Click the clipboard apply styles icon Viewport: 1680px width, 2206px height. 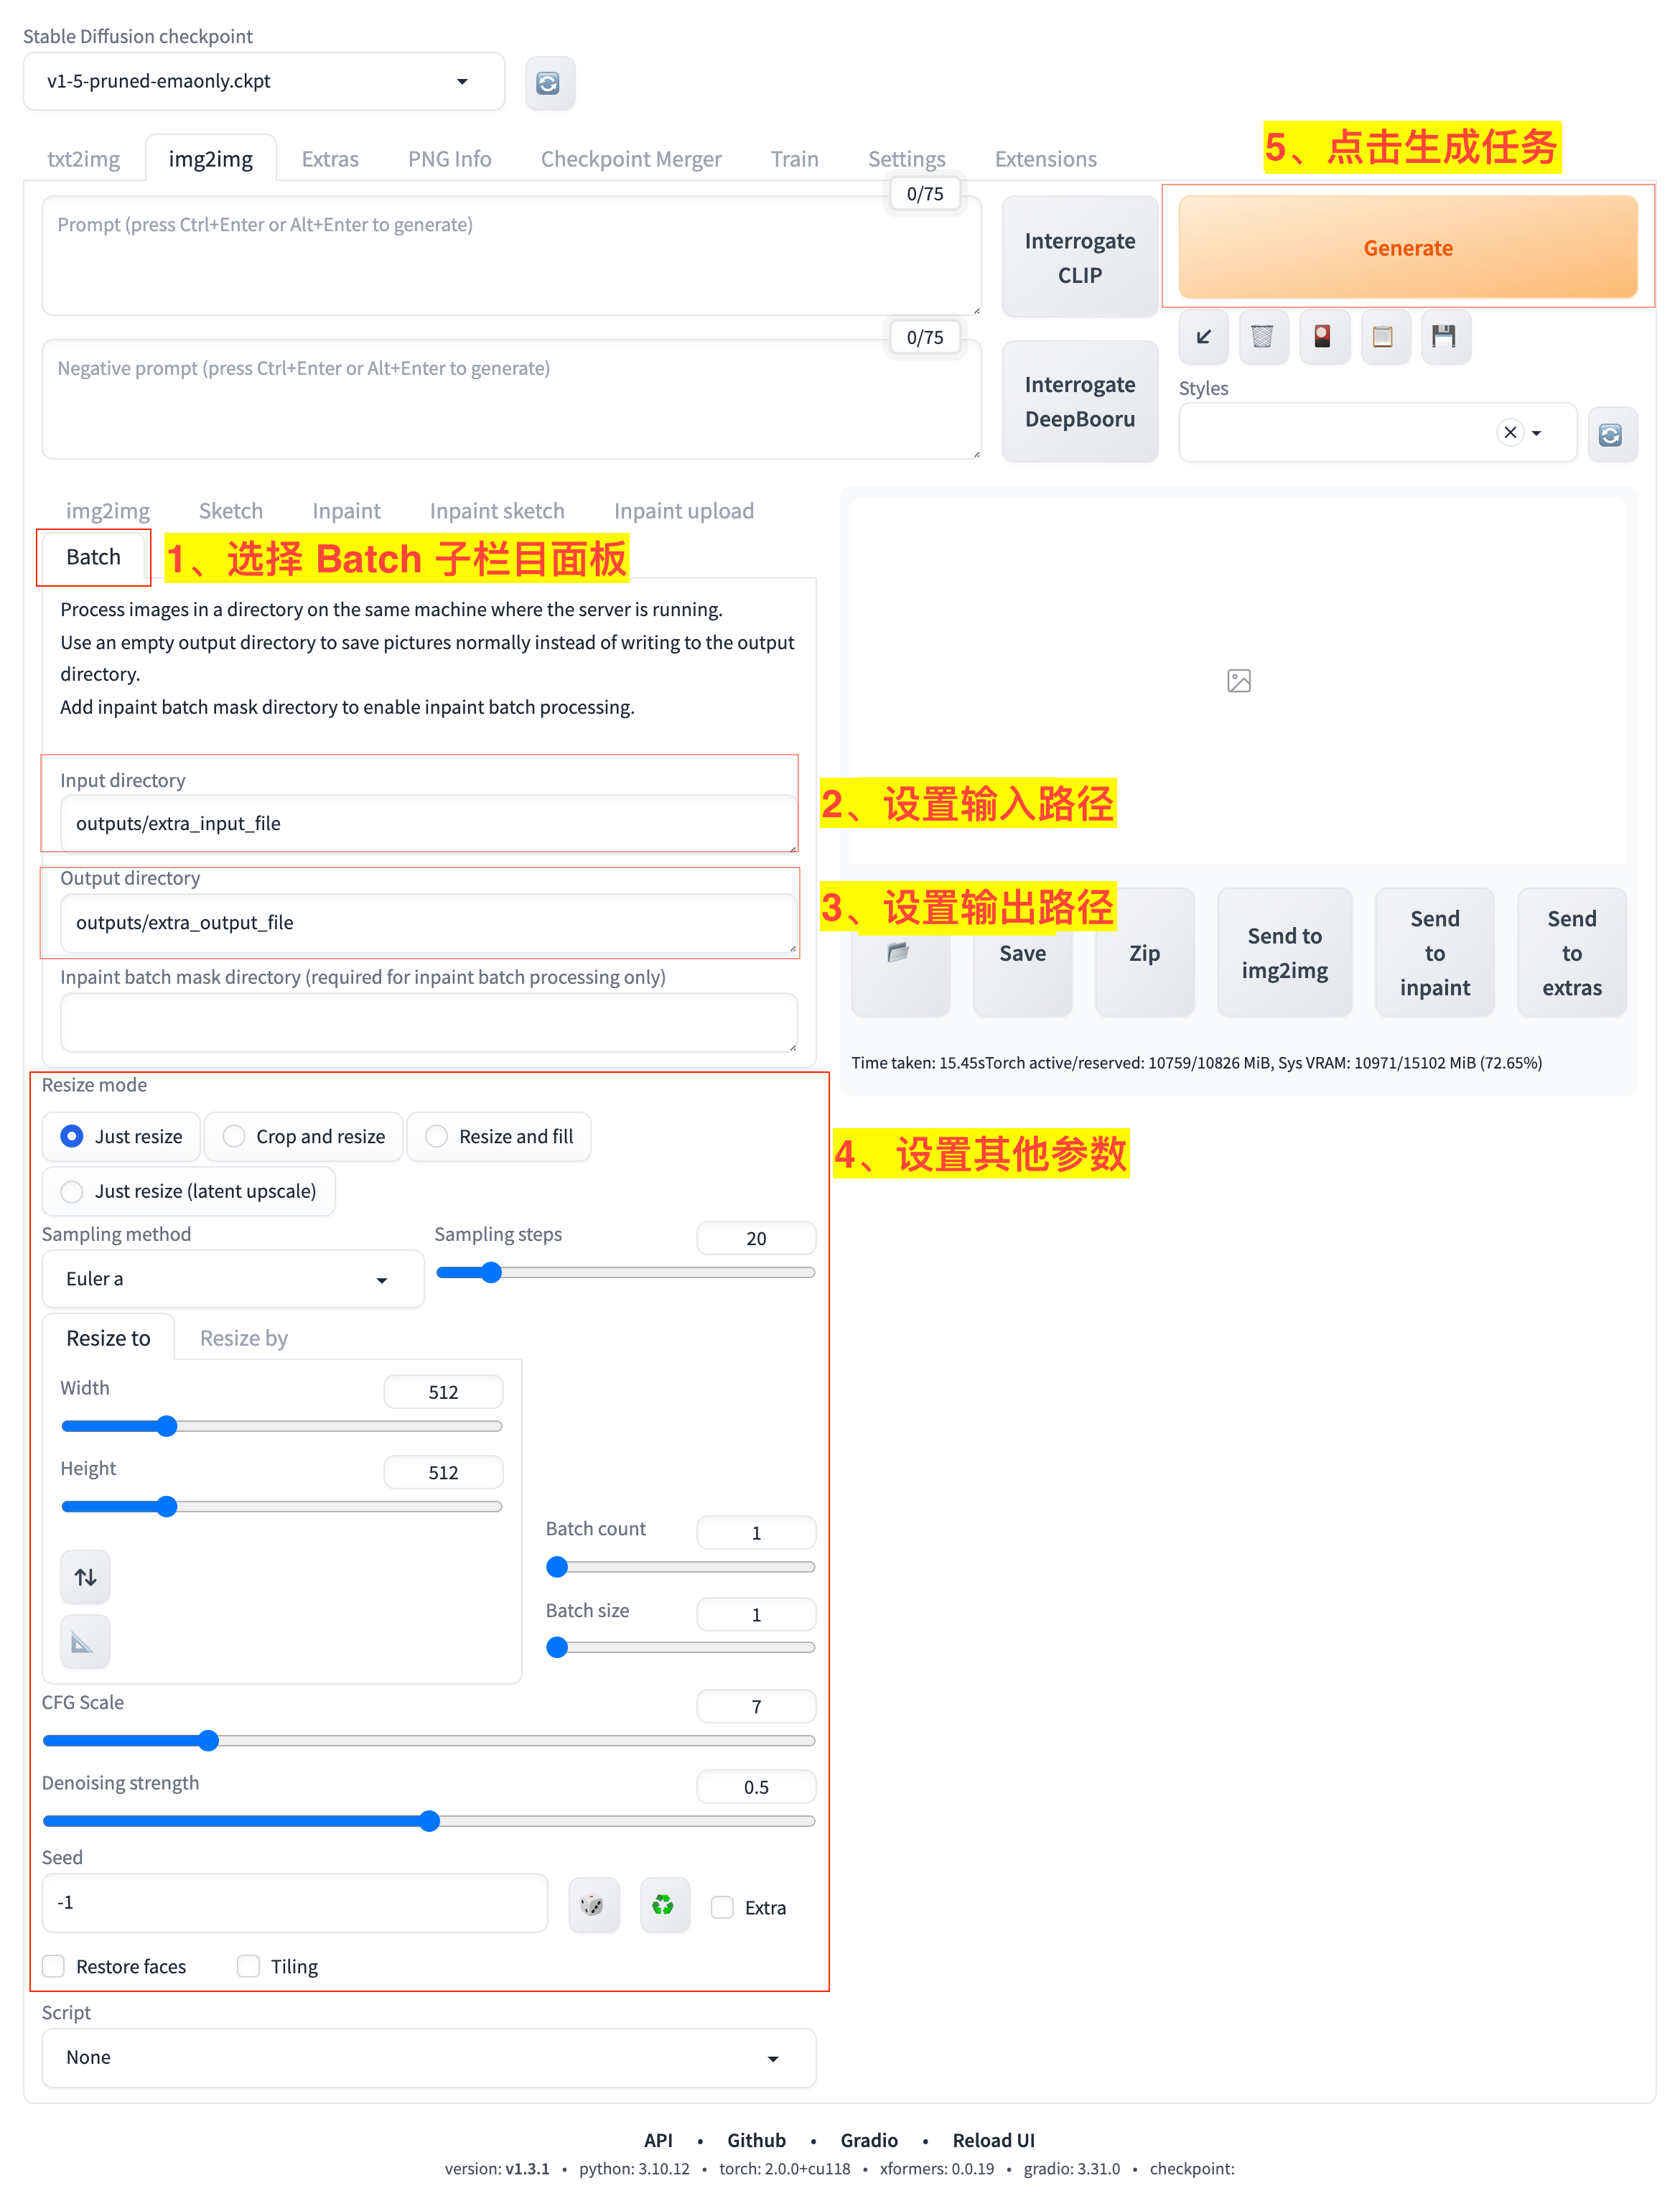[1383, 337]
